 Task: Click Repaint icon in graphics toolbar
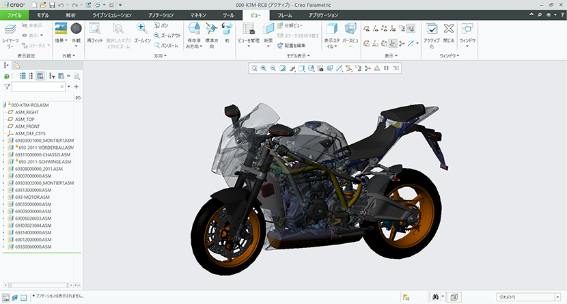(282, 68)
